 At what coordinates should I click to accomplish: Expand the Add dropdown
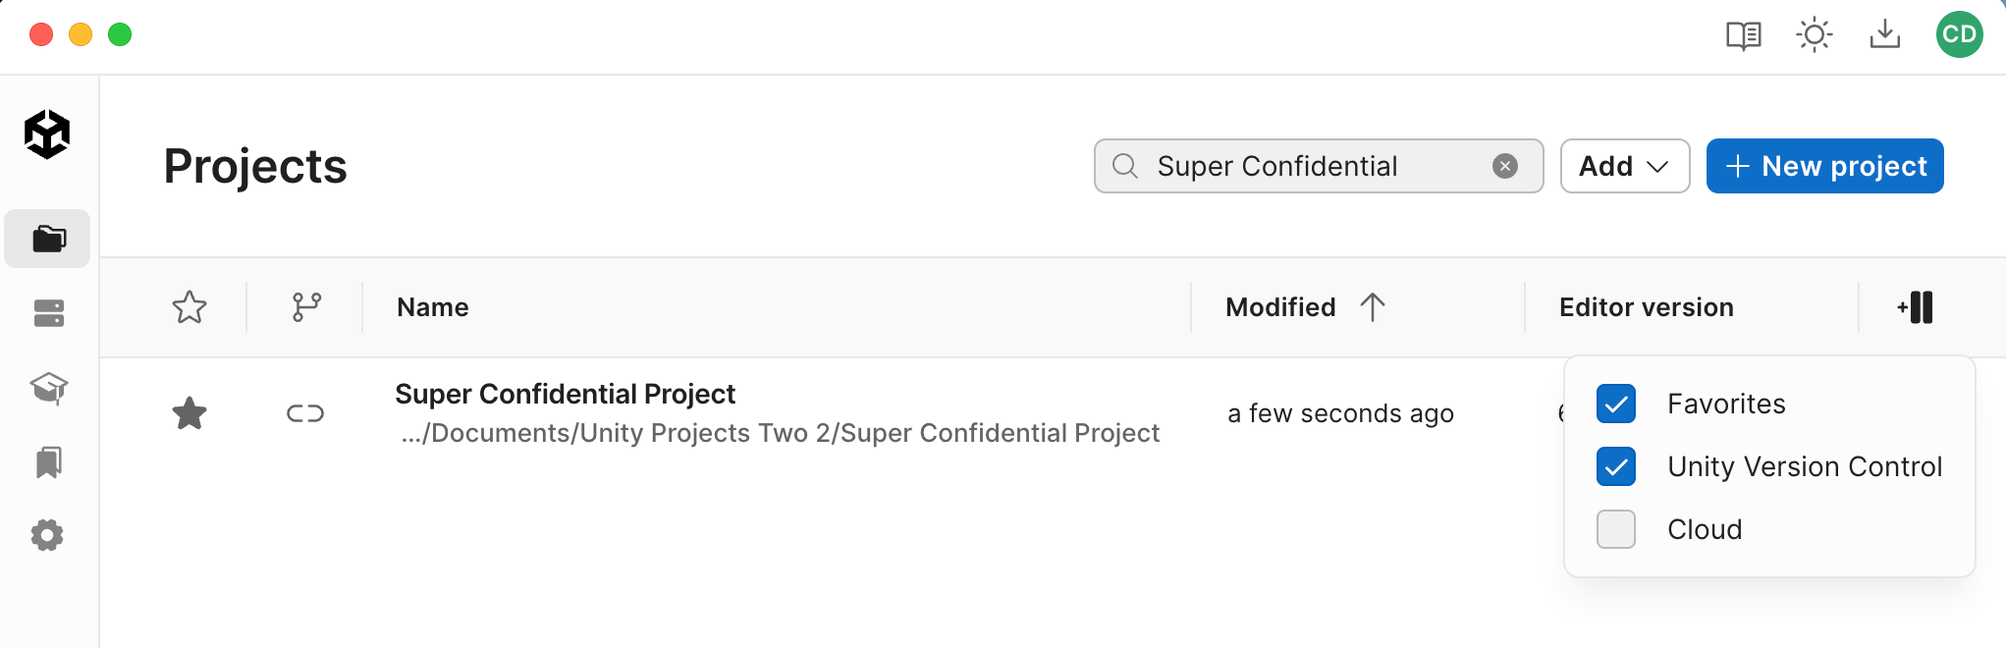(x=1624, y=166)
